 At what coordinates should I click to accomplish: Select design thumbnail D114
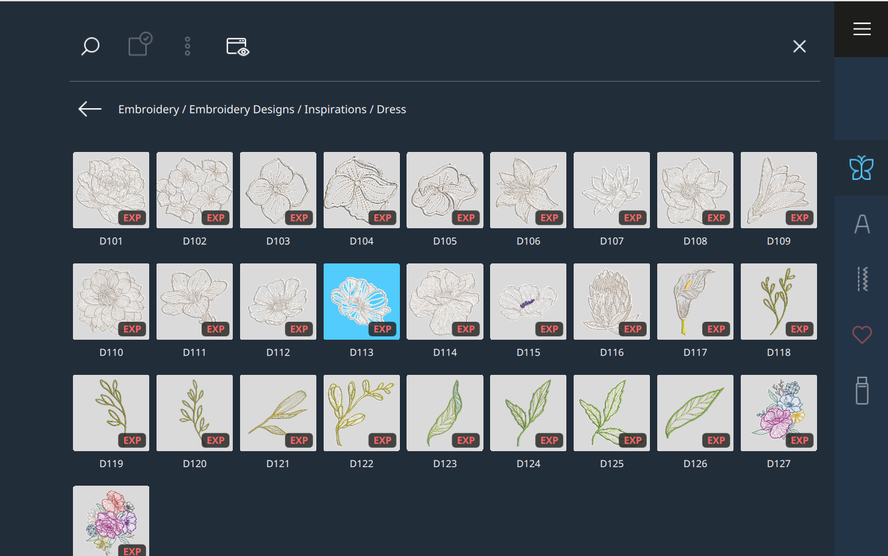[445, 302]
